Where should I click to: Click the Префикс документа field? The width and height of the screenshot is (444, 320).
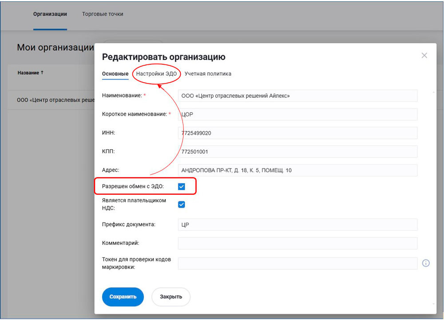pyautogui.click(x=297, y=224)
